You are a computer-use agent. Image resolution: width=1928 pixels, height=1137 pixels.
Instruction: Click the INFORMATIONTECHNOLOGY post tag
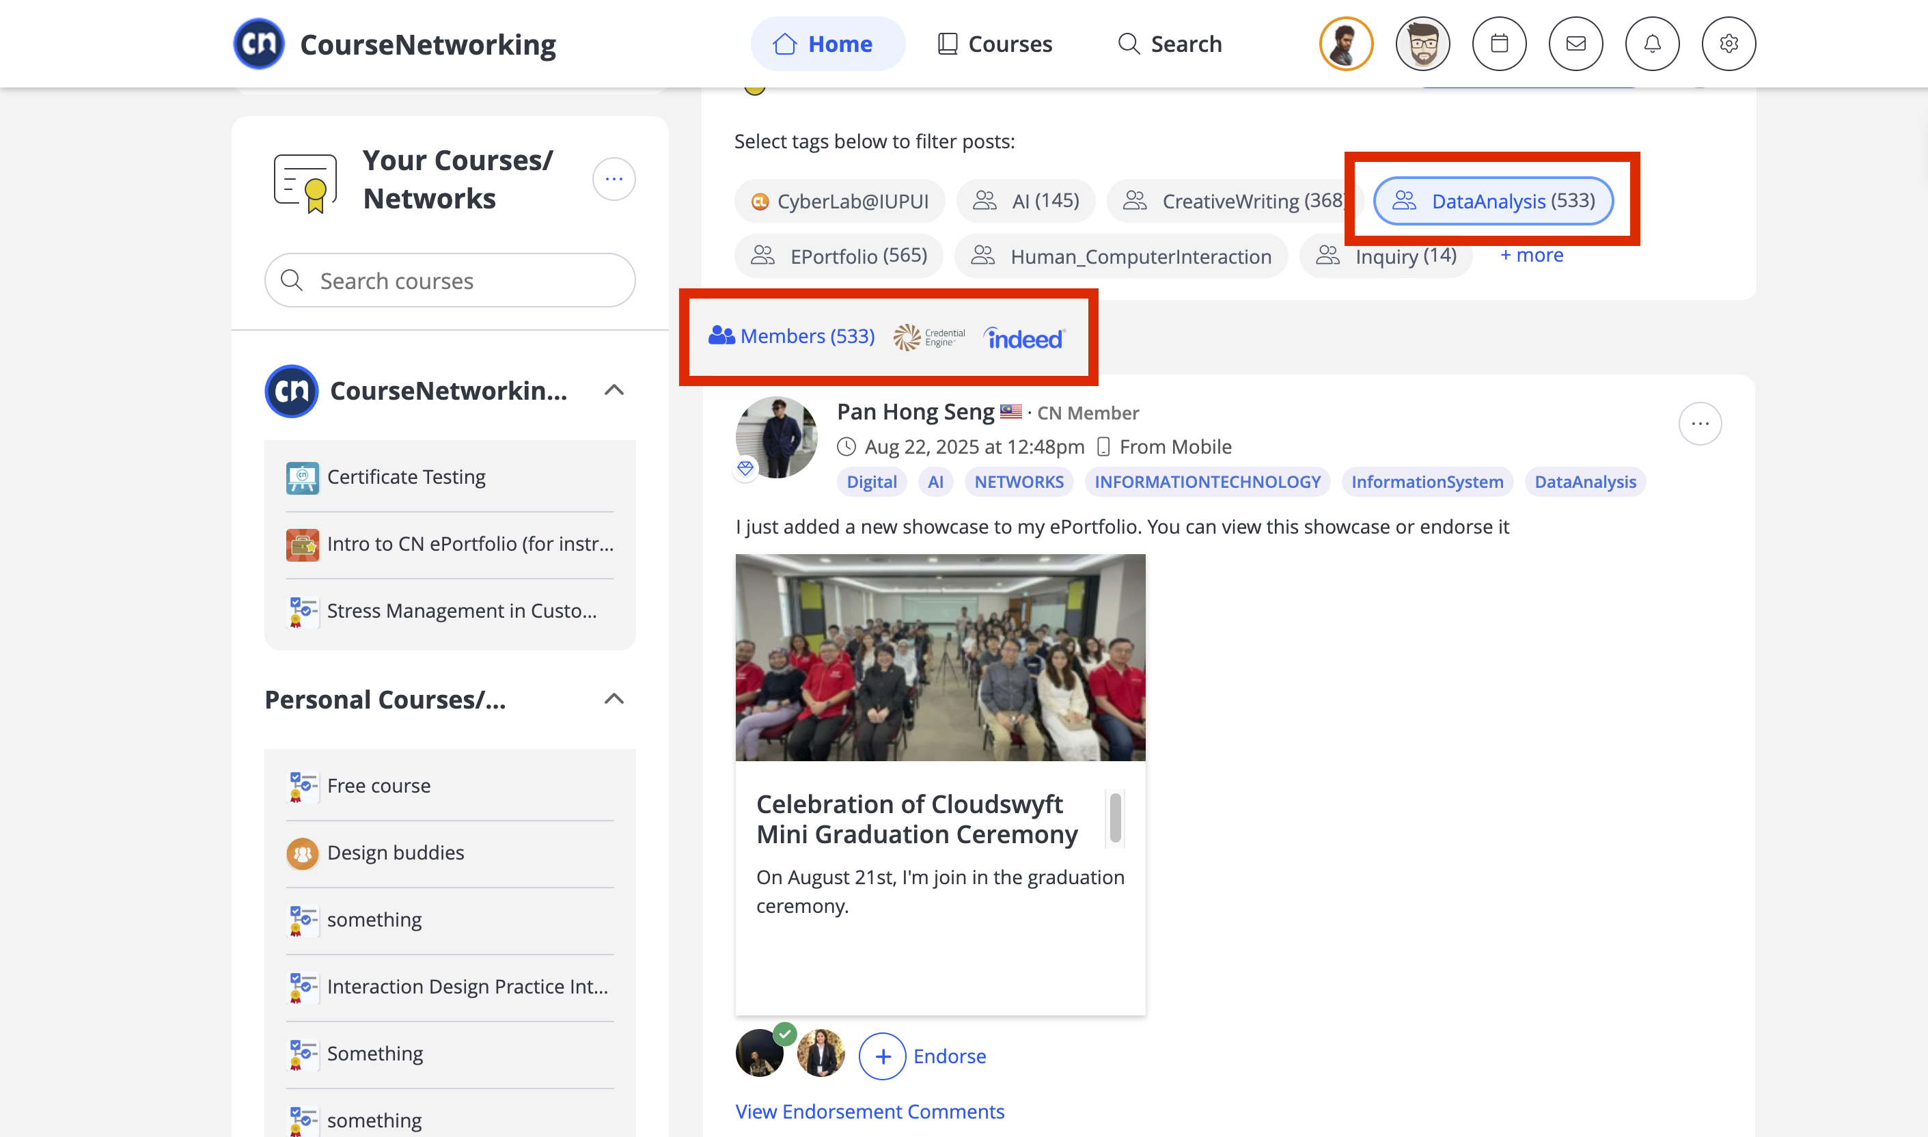1207,482
